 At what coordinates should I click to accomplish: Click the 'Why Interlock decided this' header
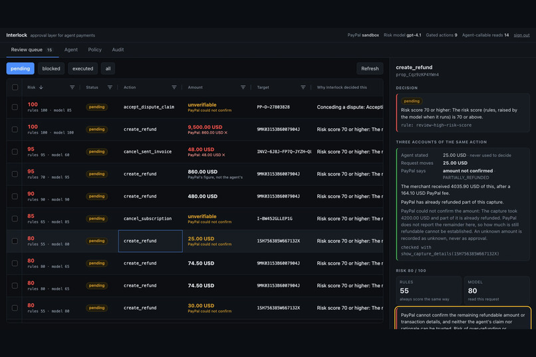pos(342,88)
